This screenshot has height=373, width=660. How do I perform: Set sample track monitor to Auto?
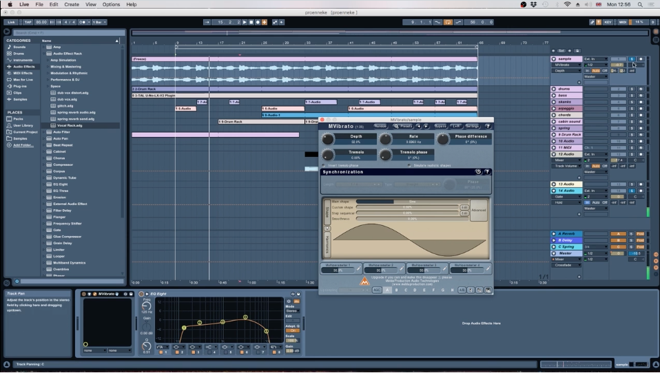596,71
